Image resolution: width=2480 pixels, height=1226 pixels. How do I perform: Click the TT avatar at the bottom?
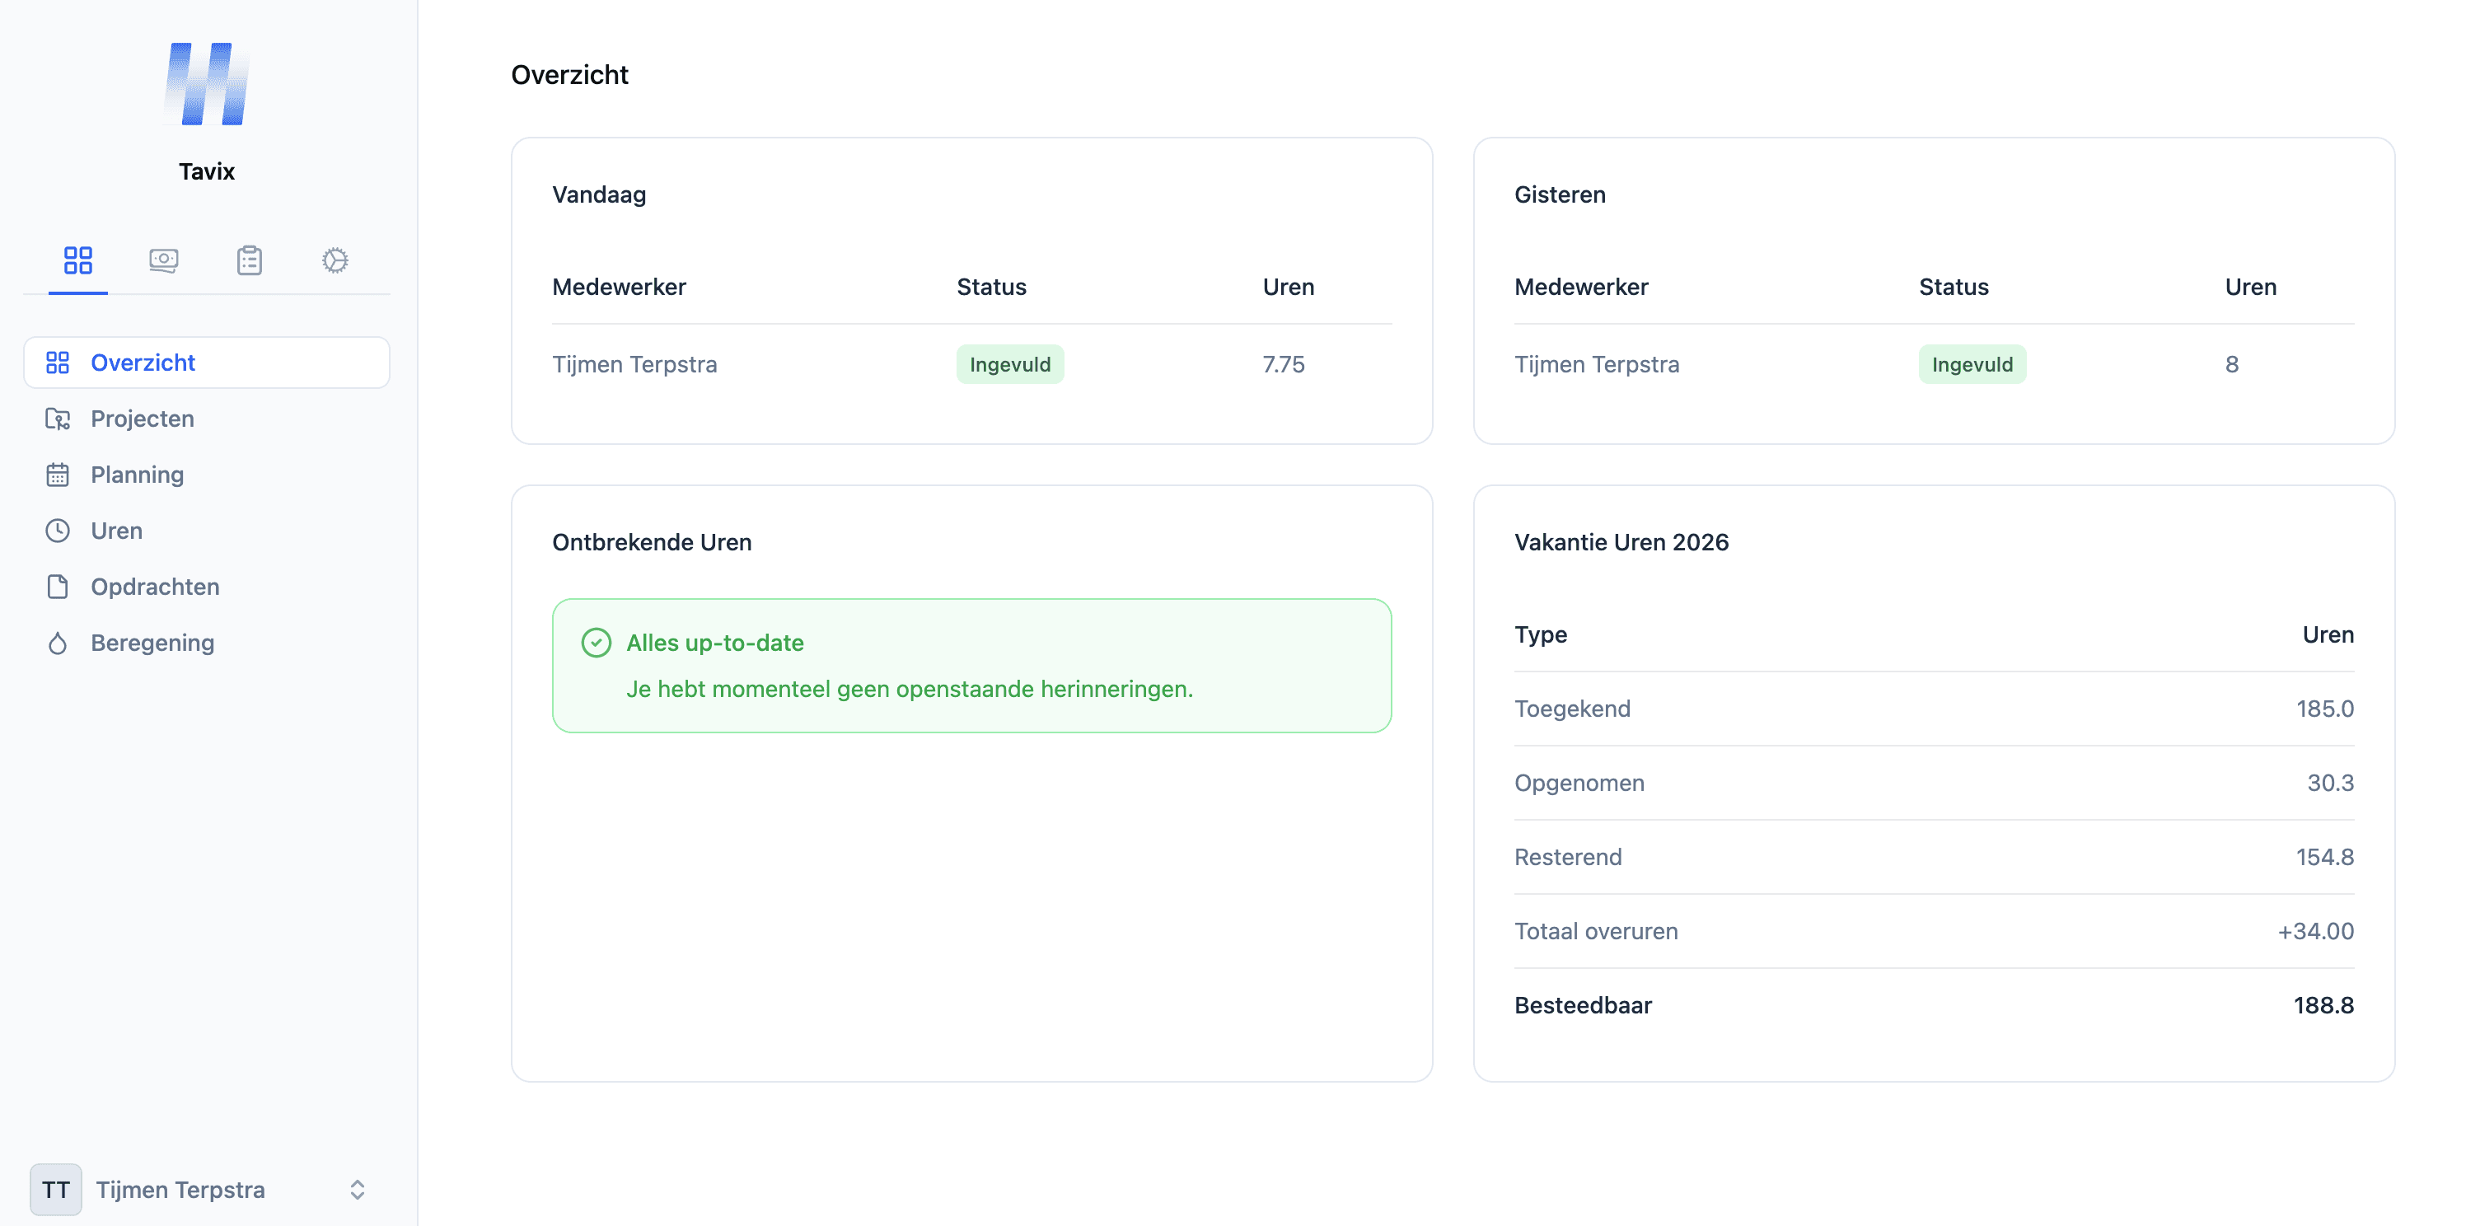(55, 1190)
